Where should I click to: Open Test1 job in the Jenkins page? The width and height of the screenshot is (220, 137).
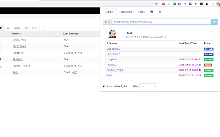tap(15, 72)
